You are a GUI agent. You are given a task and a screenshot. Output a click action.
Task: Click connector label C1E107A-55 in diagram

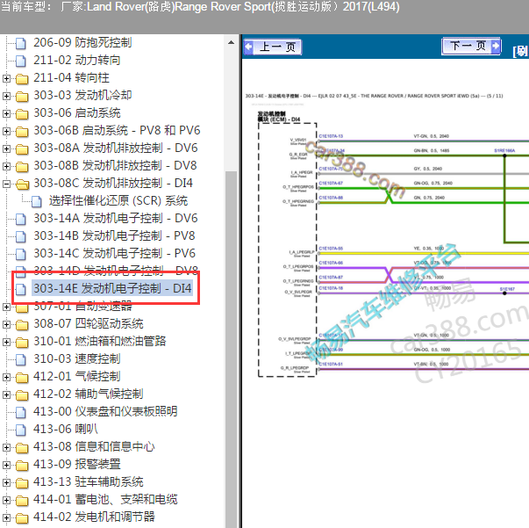point(331,249)
